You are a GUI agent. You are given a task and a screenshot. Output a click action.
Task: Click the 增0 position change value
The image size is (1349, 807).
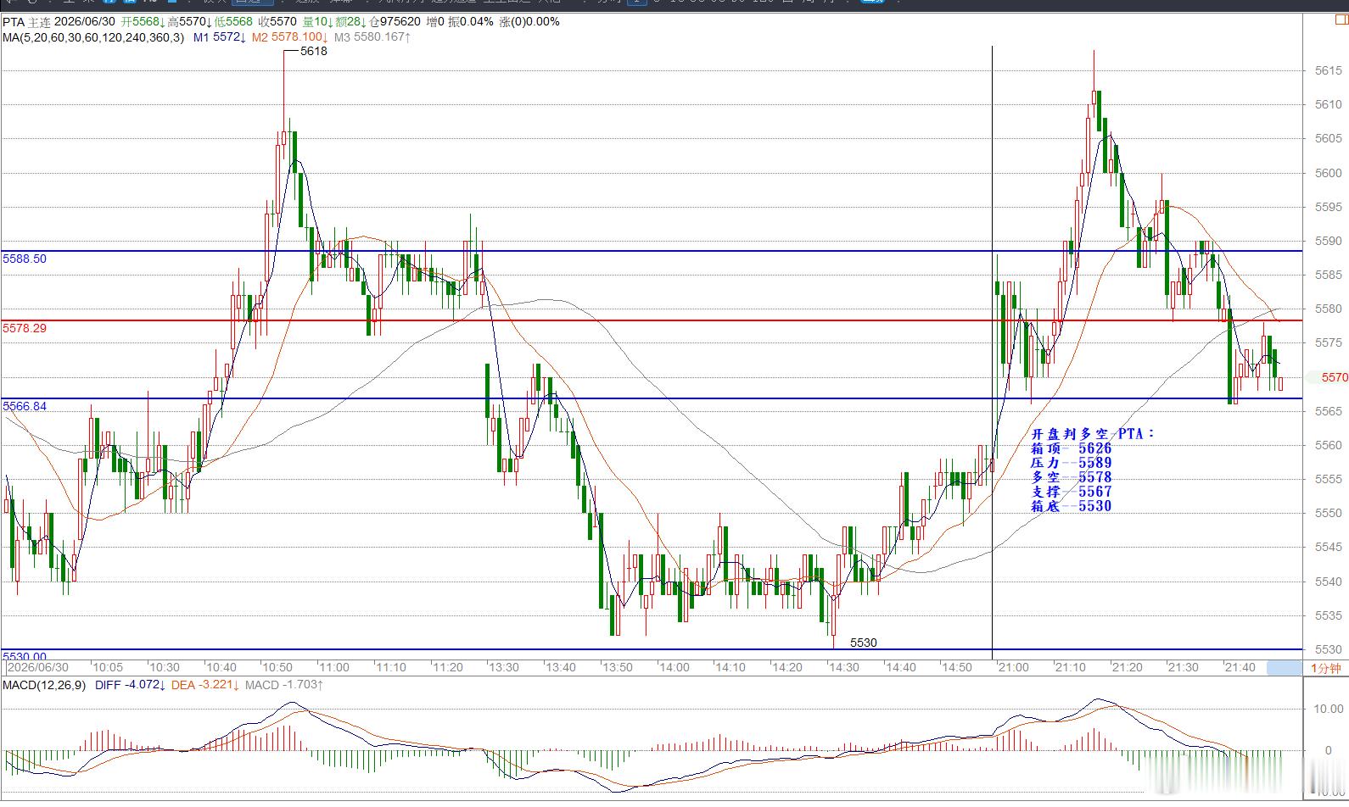pos(435,22)
